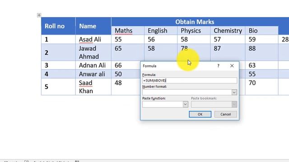
Task: Click the Asad Ali name cell
Action: (93, 39)
